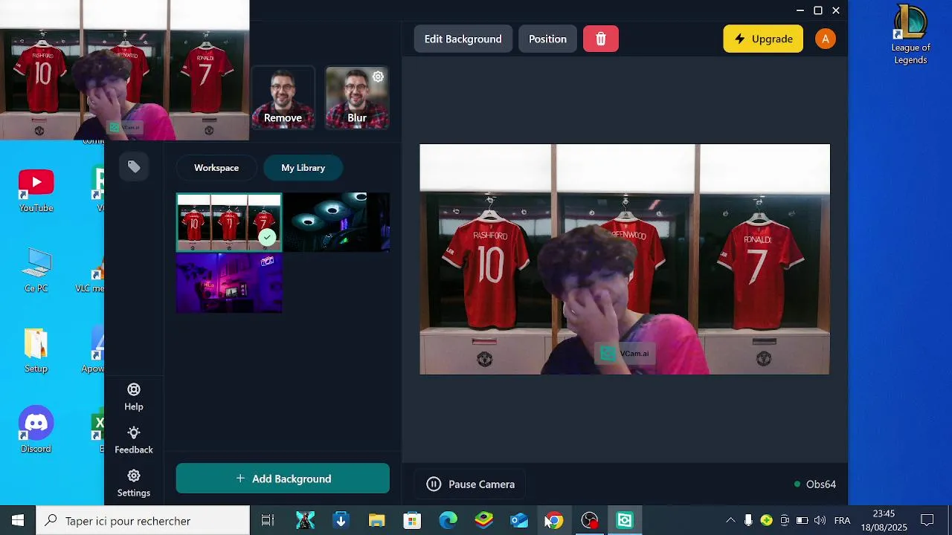Open Microsoft Edge from the taskbar
This screenshot has height=535, width=952.
448,521
